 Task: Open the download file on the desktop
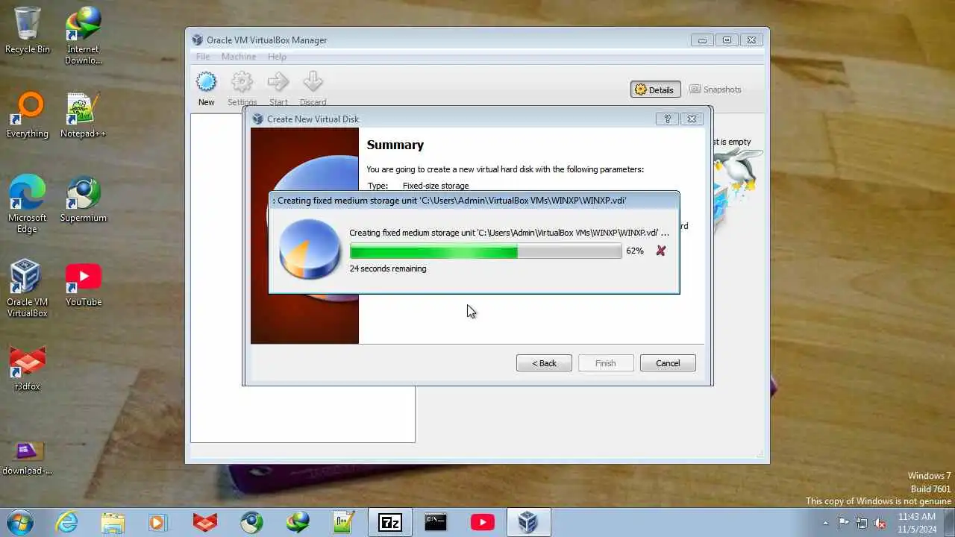tap(28, 457)
